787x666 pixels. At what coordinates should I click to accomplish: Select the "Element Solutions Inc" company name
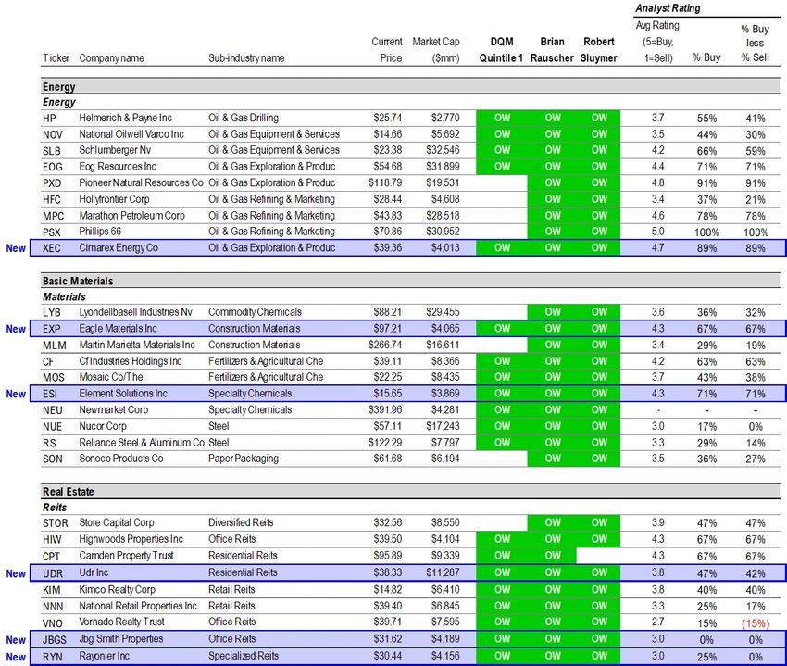123,394
